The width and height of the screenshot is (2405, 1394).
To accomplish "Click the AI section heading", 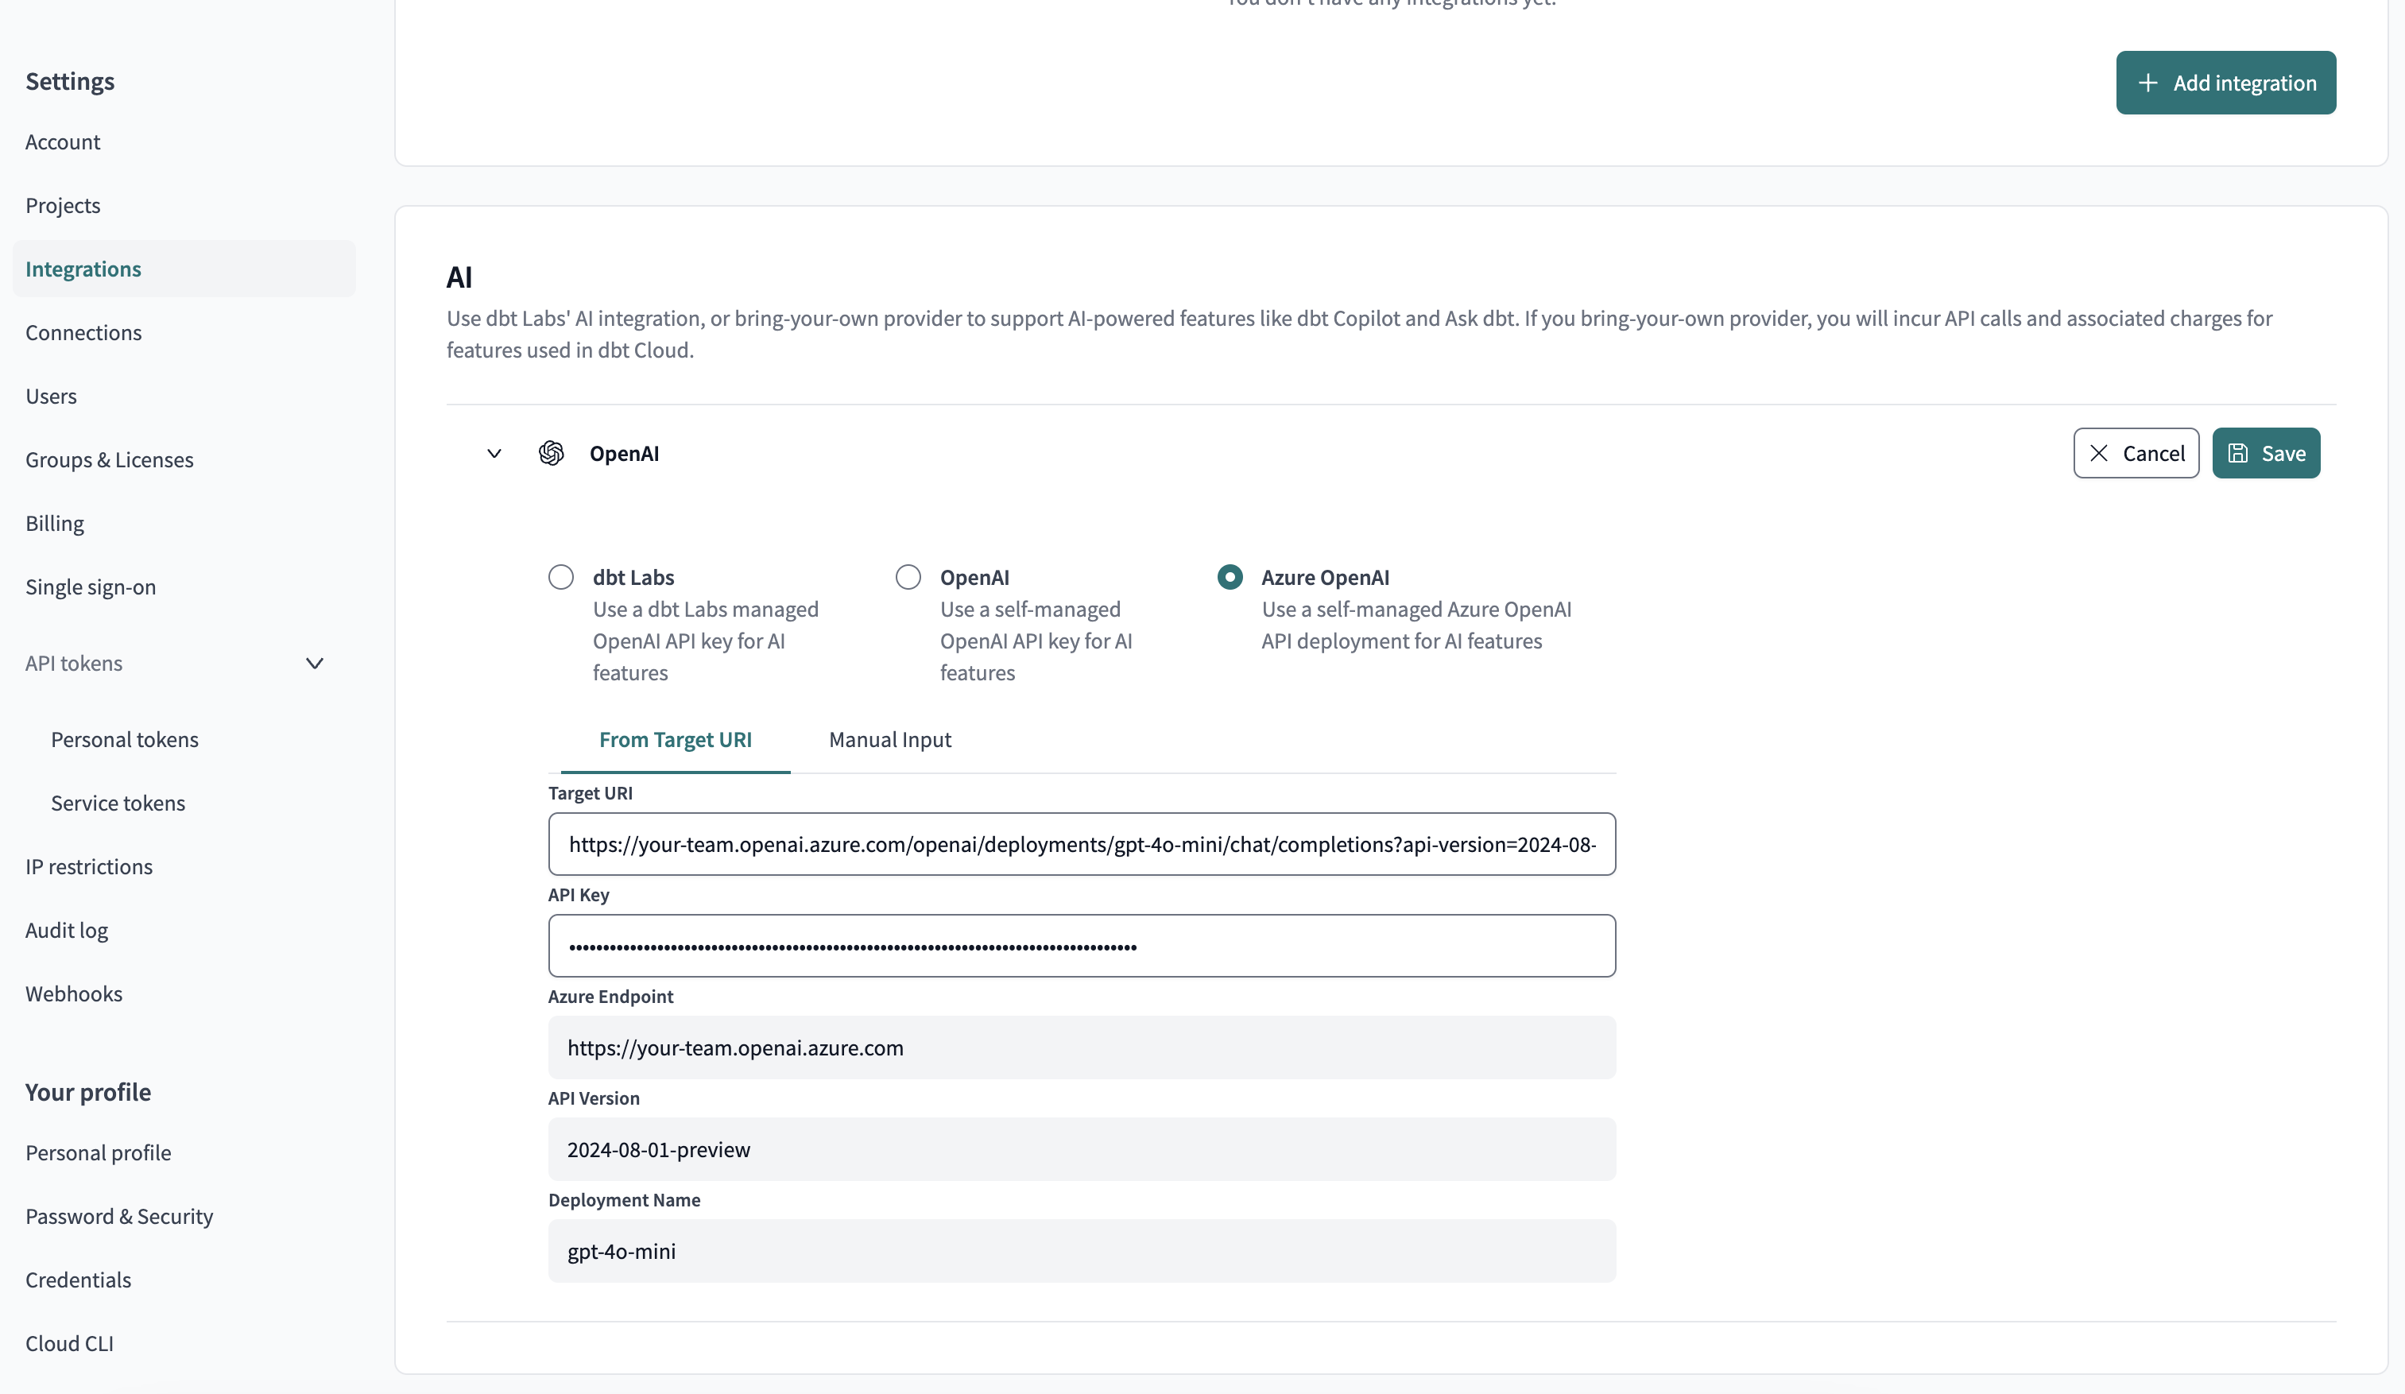I will click(459, 277).
